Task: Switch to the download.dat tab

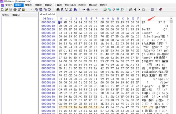Action: (x=48, y=14)
